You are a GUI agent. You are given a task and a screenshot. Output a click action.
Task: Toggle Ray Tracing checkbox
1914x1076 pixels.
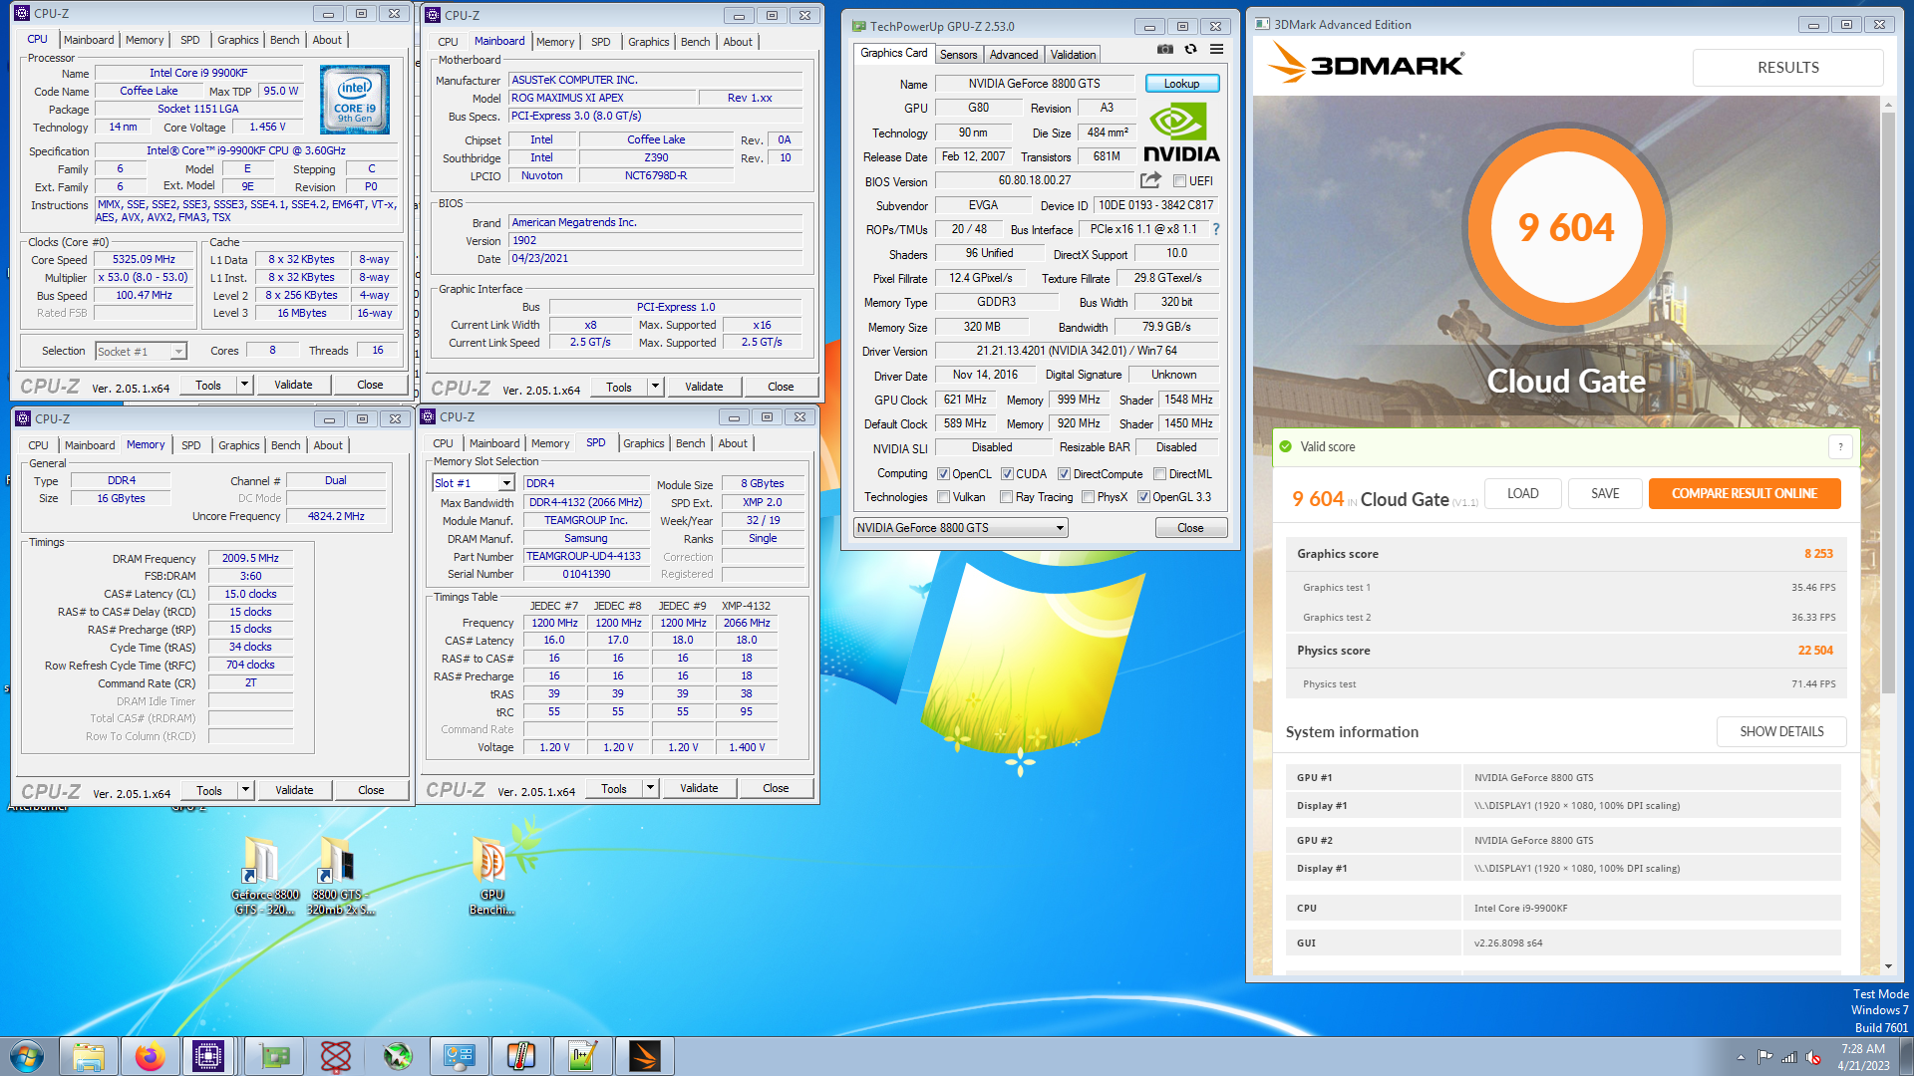coord(1006,497)
